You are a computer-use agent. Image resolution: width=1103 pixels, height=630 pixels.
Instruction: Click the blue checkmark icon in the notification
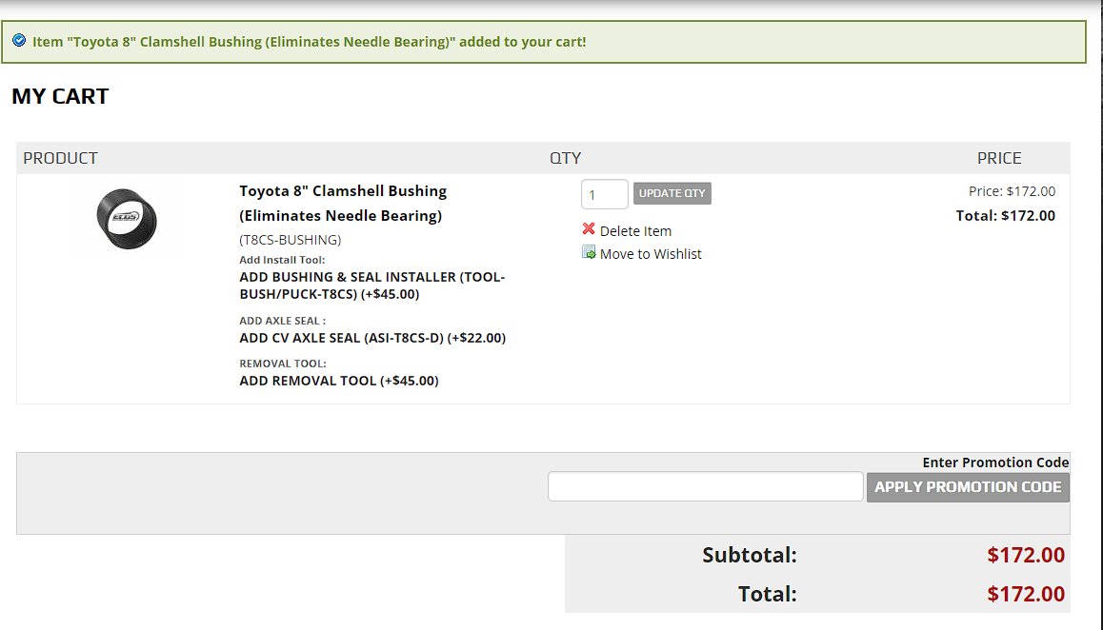tap(20, 41)
